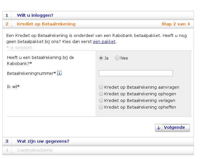Click the down arrow on Volgende button
The height and width of the screenshot is (160, 198).
158,128
